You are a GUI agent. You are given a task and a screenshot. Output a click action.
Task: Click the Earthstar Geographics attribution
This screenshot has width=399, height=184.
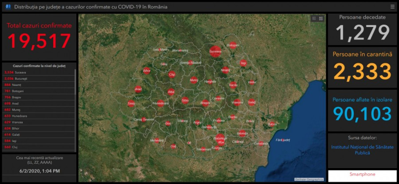tap(309, 179)
